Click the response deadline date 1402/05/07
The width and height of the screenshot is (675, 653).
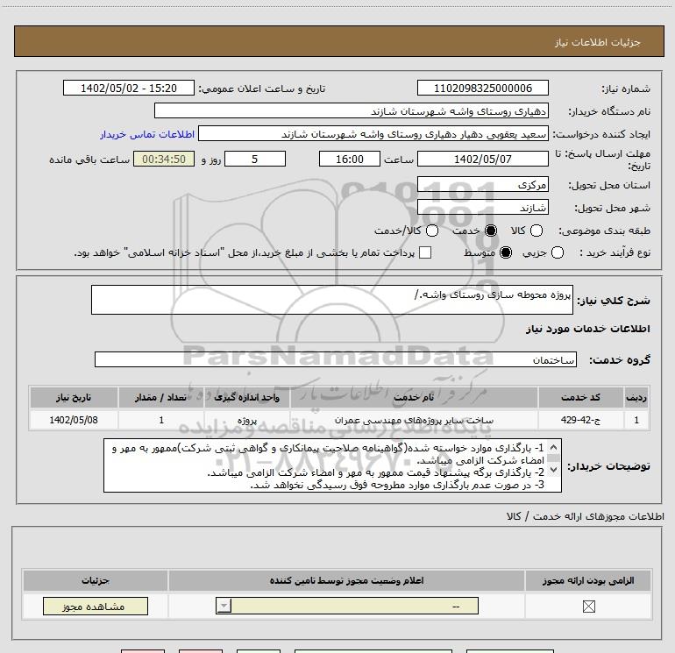[x=482, y=159]
